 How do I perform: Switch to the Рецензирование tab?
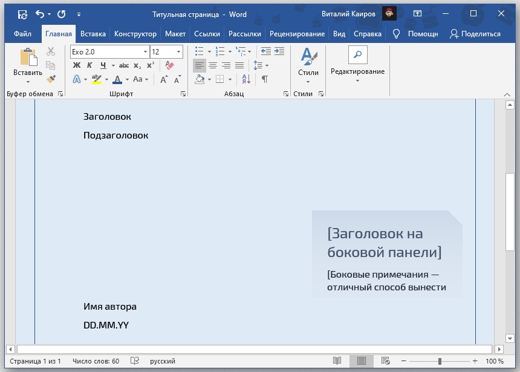pyautogui.click(x=297, y=34)
